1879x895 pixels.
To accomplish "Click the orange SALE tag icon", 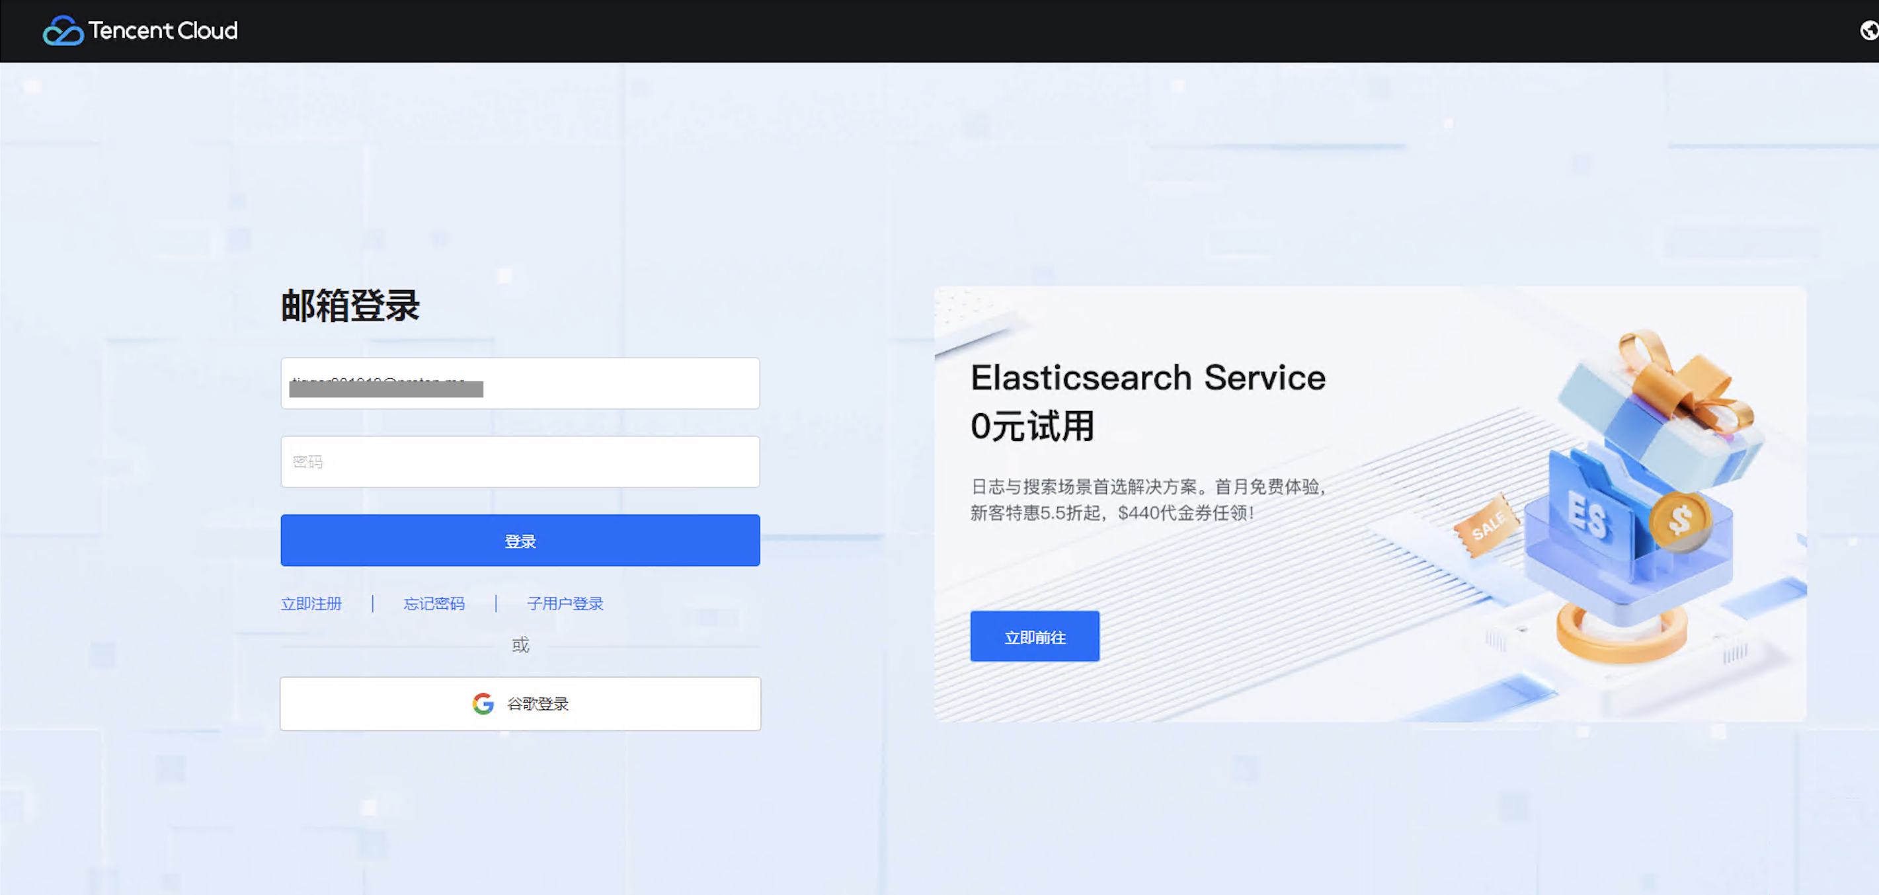I will point(1486,525).
